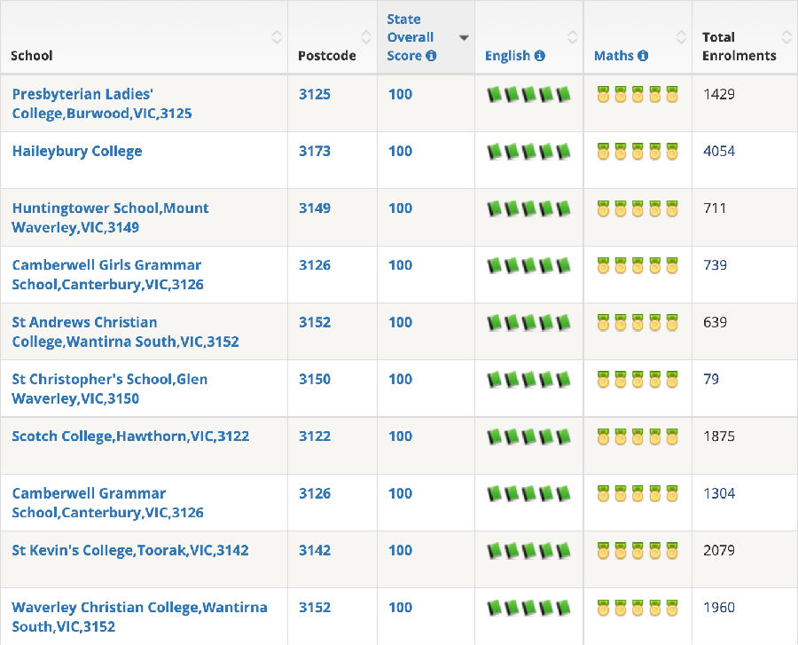Click Maths medal rating in Huntingtower row
The image size is (798, 645).
point(638,208)
